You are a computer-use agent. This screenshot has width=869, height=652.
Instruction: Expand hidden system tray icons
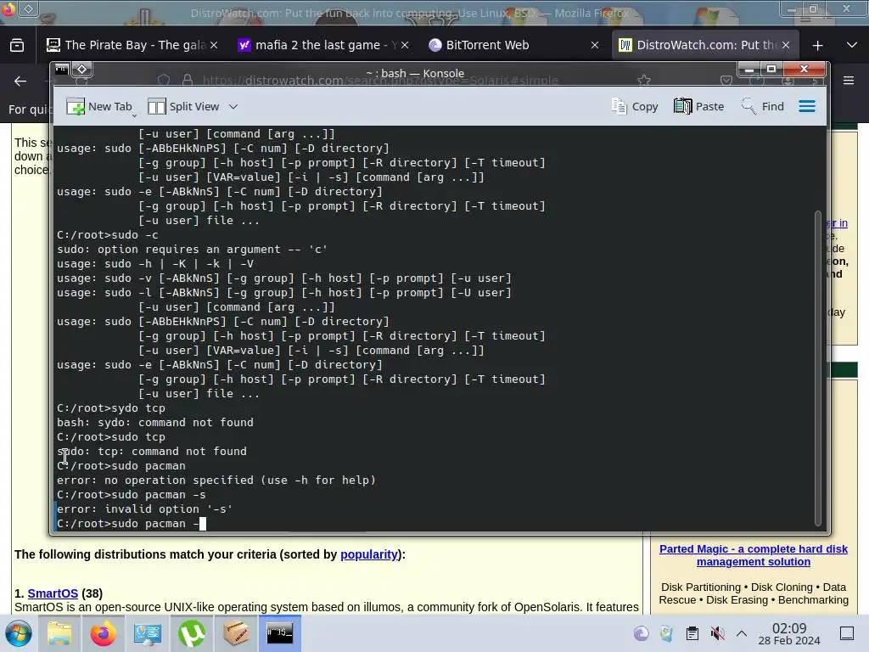(742, 633)
